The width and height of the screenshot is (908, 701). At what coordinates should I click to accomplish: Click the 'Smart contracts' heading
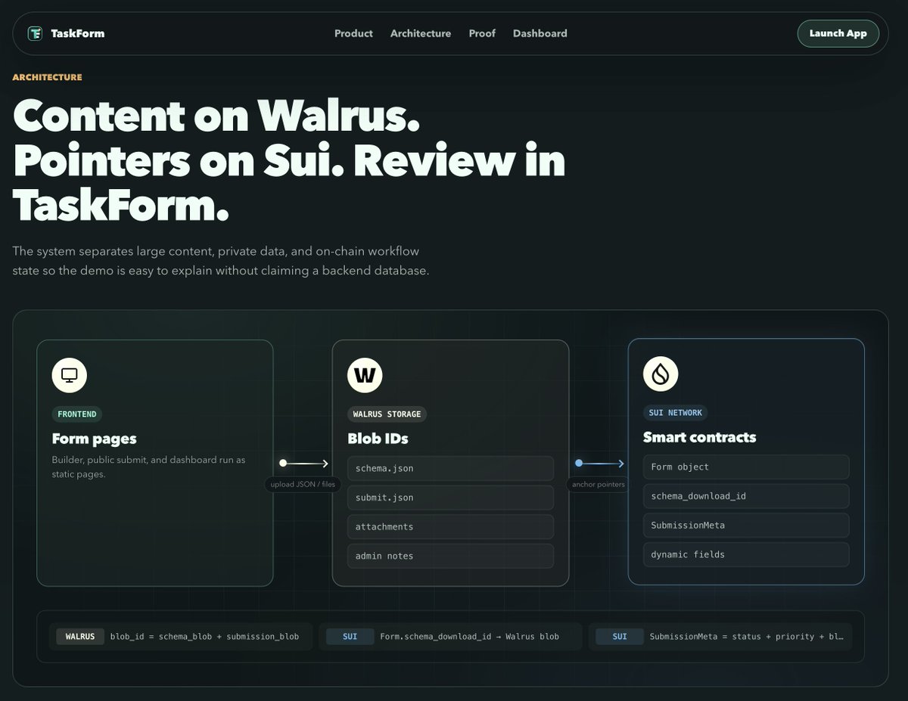(x=699, y=437)
